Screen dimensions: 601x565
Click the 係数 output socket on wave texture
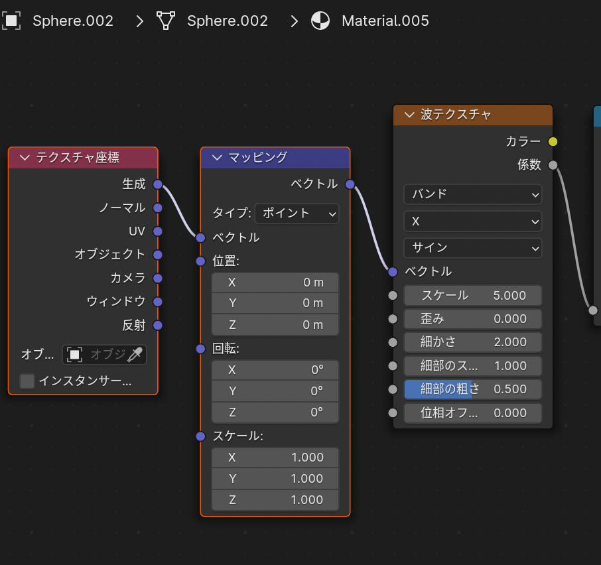[553, 165]
